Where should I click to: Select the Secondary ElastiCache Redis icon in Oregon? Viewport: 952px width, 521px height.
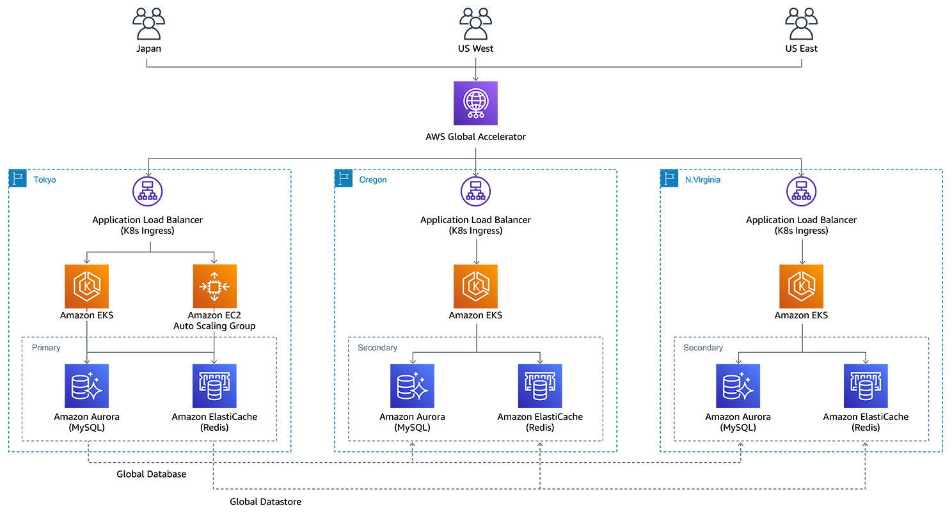click(x=540, y=386)
